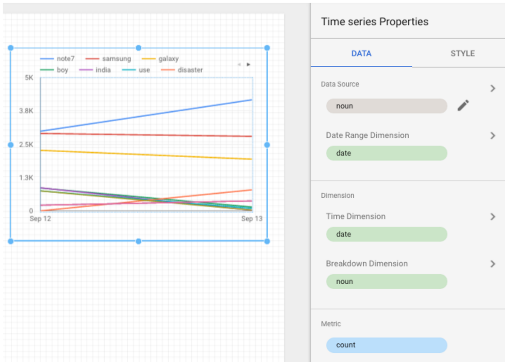Image resolution: width=505 pixels, height=364 pixels.
Task: Go to next legend page arrow
Action: point(248,64)
